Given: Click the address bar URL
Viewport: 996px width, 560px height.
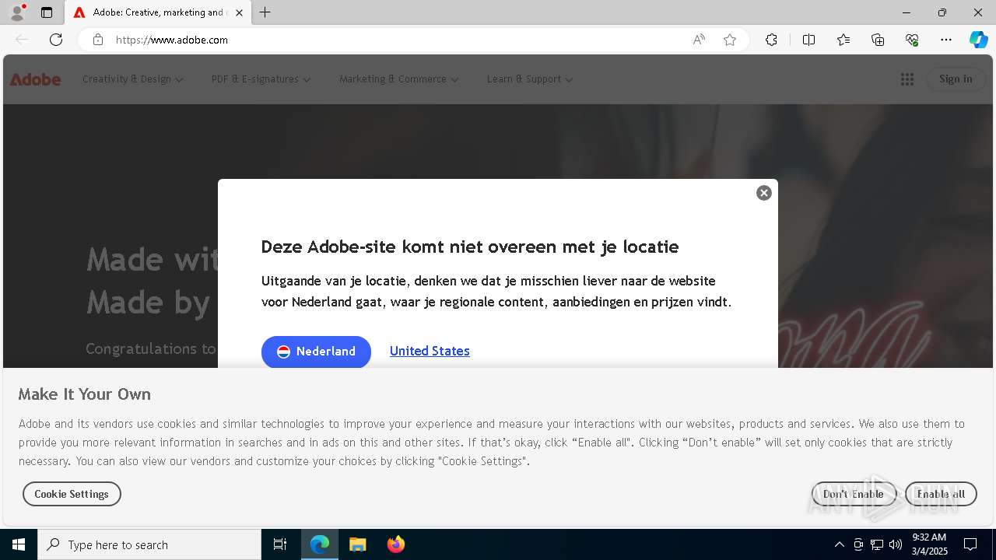Looking at the screenshot, I should click(172, 40).
